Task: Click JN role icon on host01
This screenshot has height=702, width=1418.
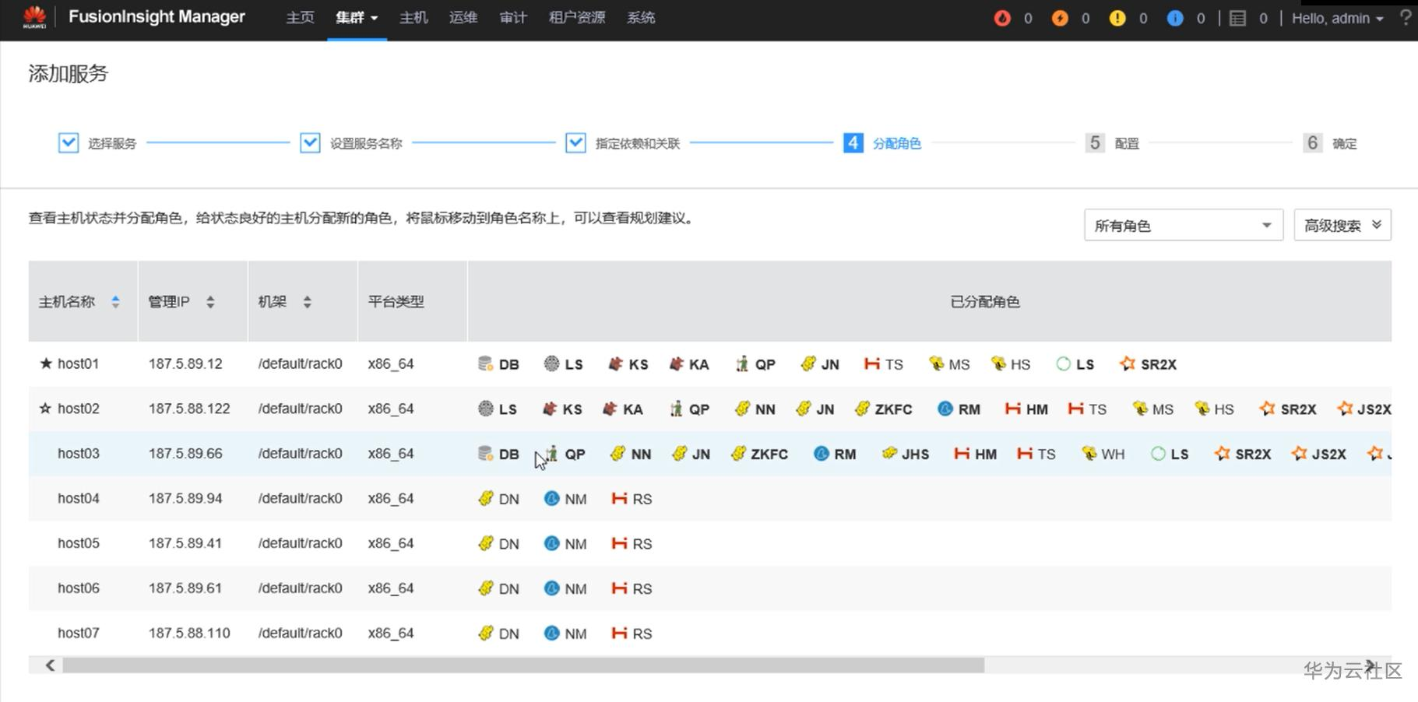Action: point(808,363)
